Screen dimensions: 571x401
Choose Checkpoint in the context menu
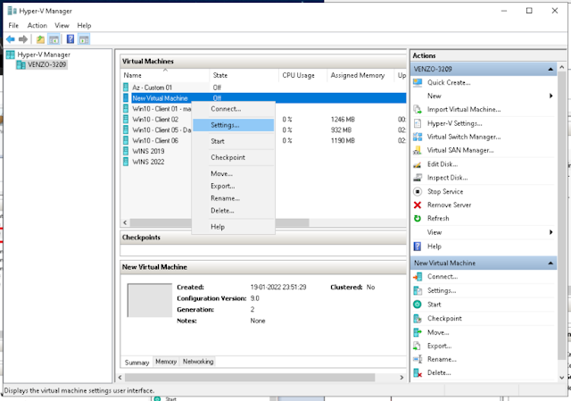233,157
